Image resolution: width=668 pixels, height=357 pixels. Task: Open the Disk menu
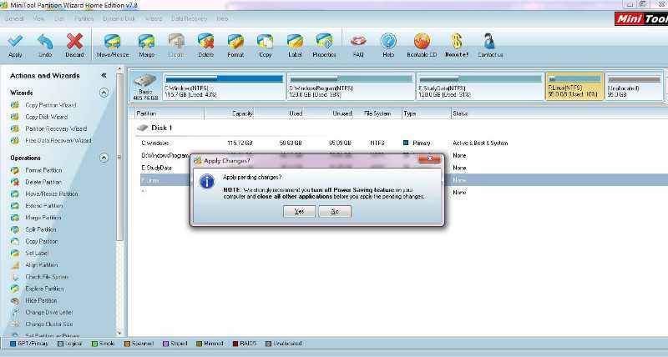[59, 18]
